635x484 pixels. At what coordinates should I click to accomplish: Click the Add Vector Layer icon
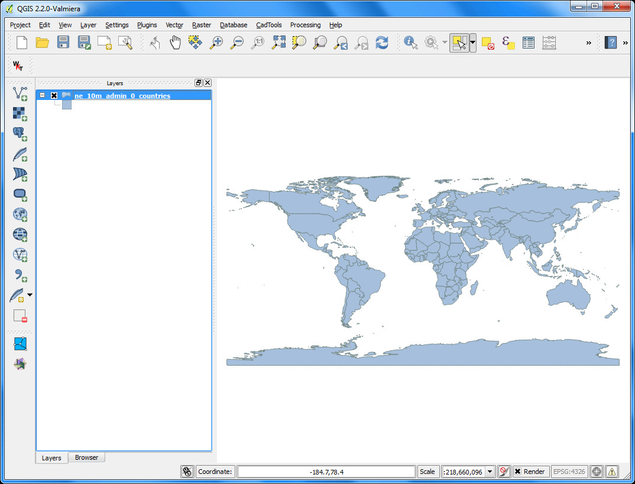(x=20, y=93)
